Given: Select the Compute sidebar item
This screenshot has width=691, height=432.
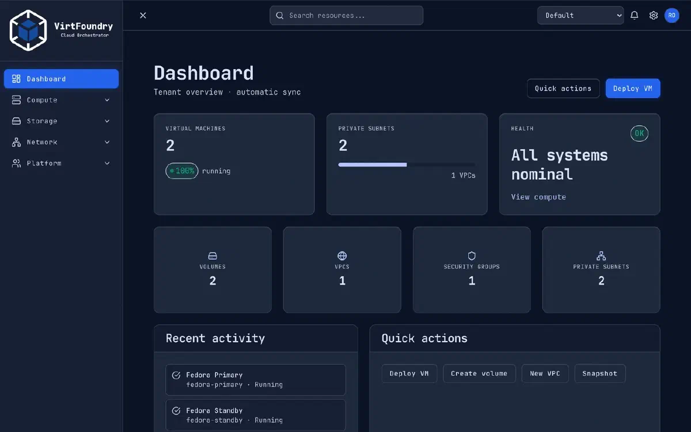Looking at the screenshot, I should click(61, 100).
